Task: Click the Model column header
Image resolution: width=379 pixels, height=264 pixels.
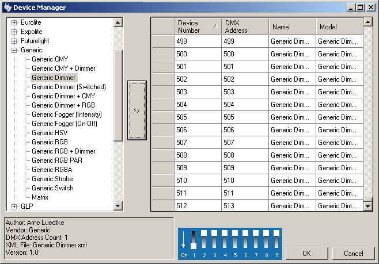Action: click(339, 26)
